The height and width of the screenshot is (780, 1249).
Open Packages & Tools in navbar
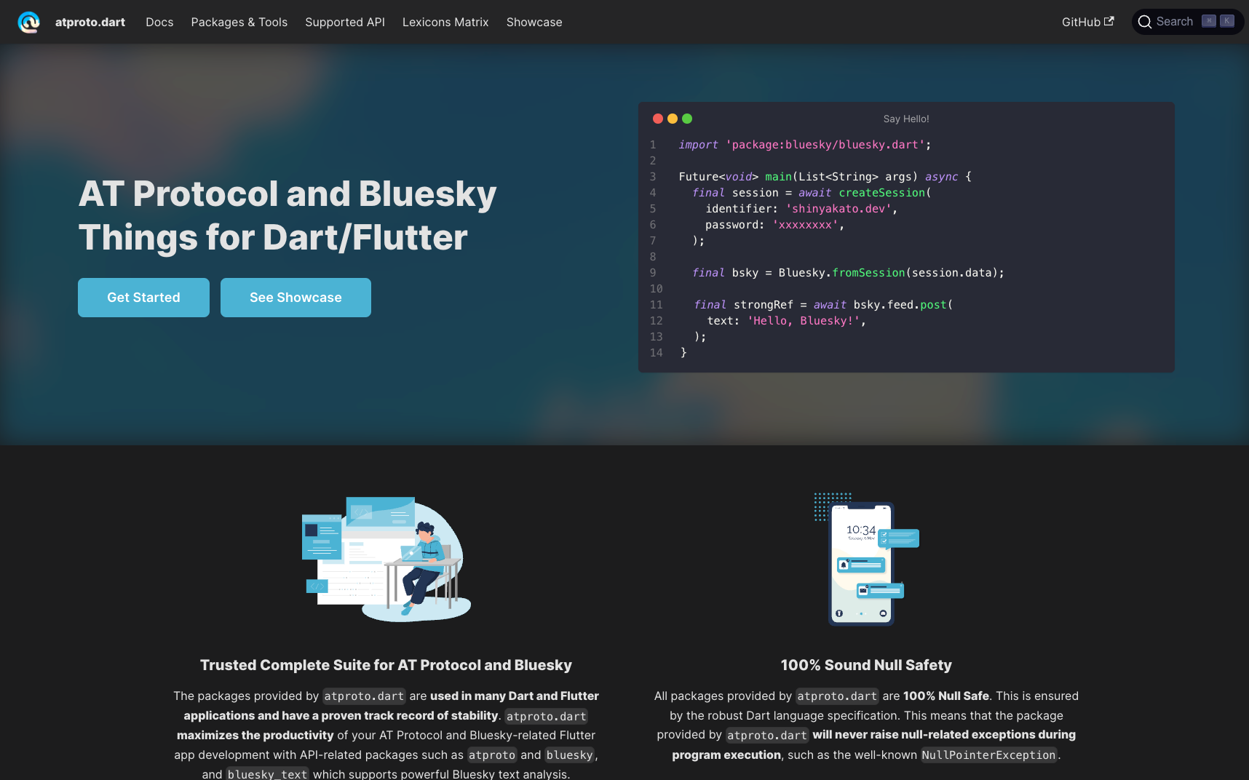pyautogui.click(x=239, y=22)
